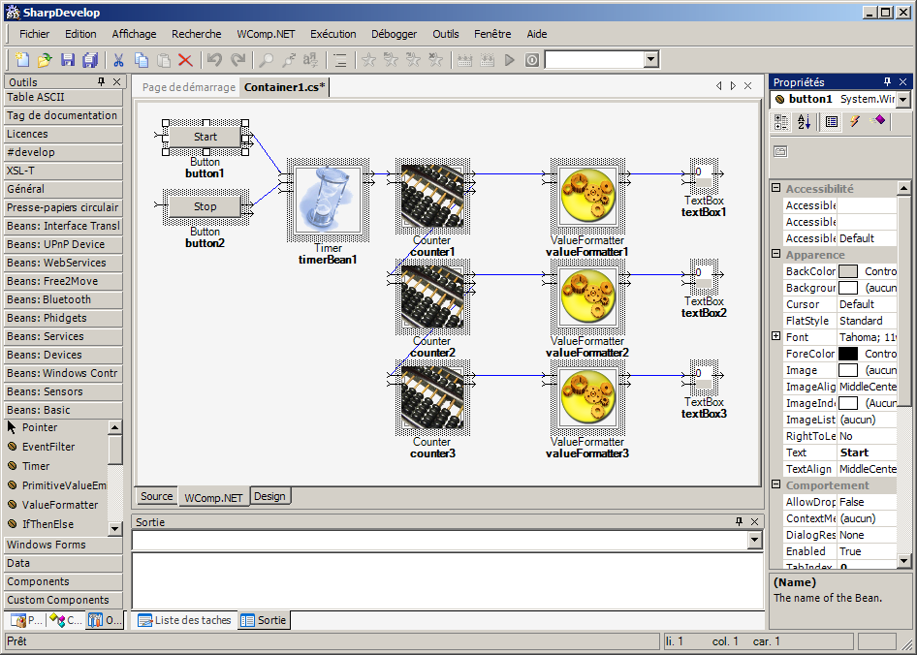
Task: Click the Redo arrow icon
Action: coord(237,60)
